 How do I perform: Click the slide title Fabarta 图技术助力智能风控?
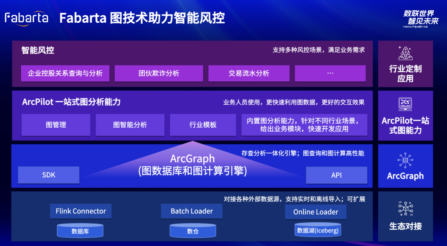(142, 19)
